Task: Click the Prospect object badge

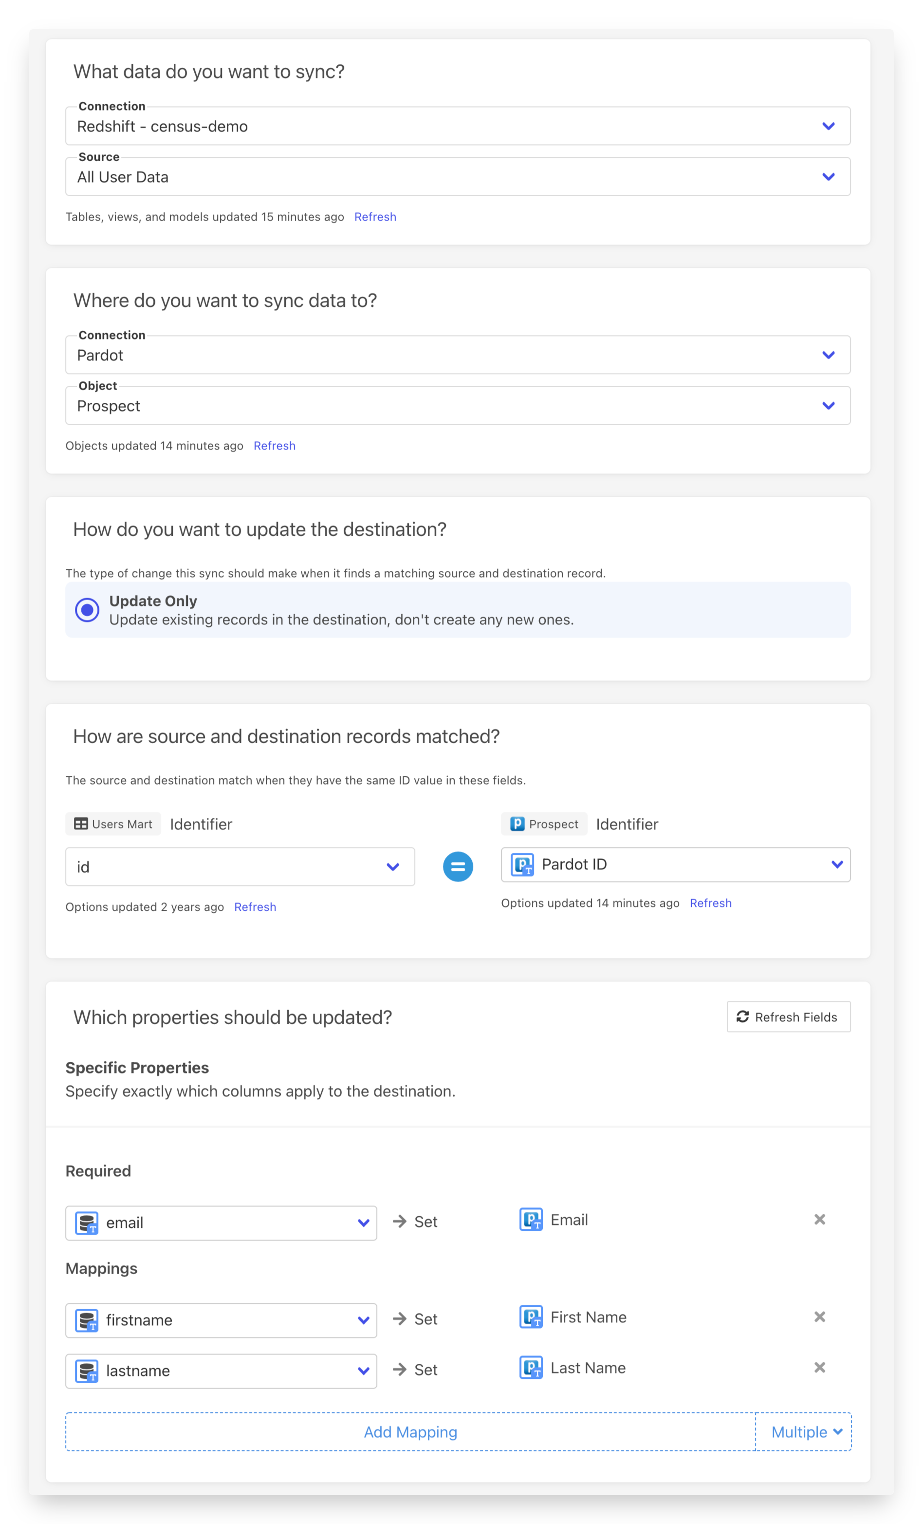Action: [x=543, y=824]
